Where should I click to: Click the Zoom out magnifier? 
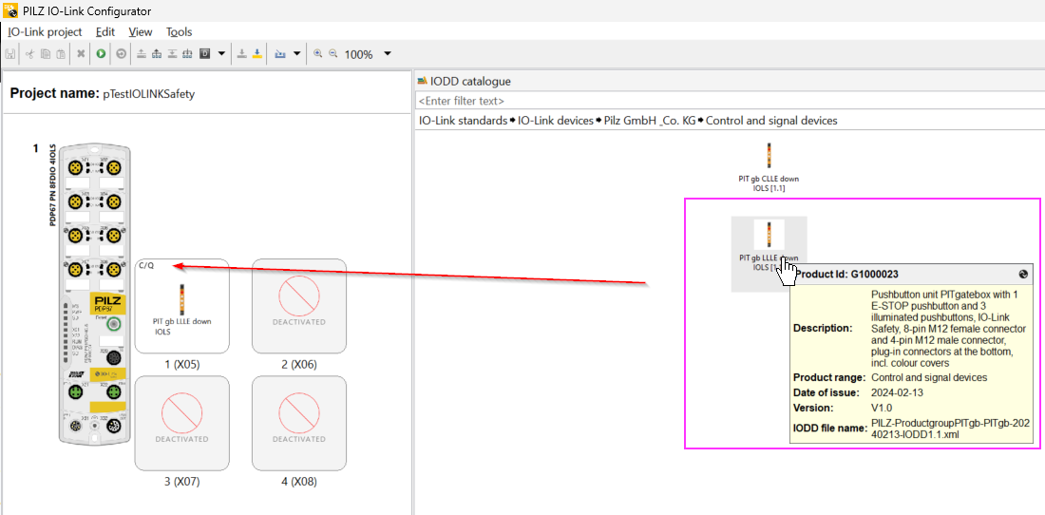click(332, 54)
